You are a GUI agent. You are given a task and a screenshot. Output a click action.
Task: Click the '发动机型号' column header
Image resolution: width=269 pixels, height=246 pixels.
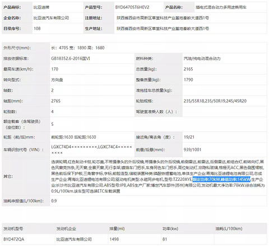13,229
